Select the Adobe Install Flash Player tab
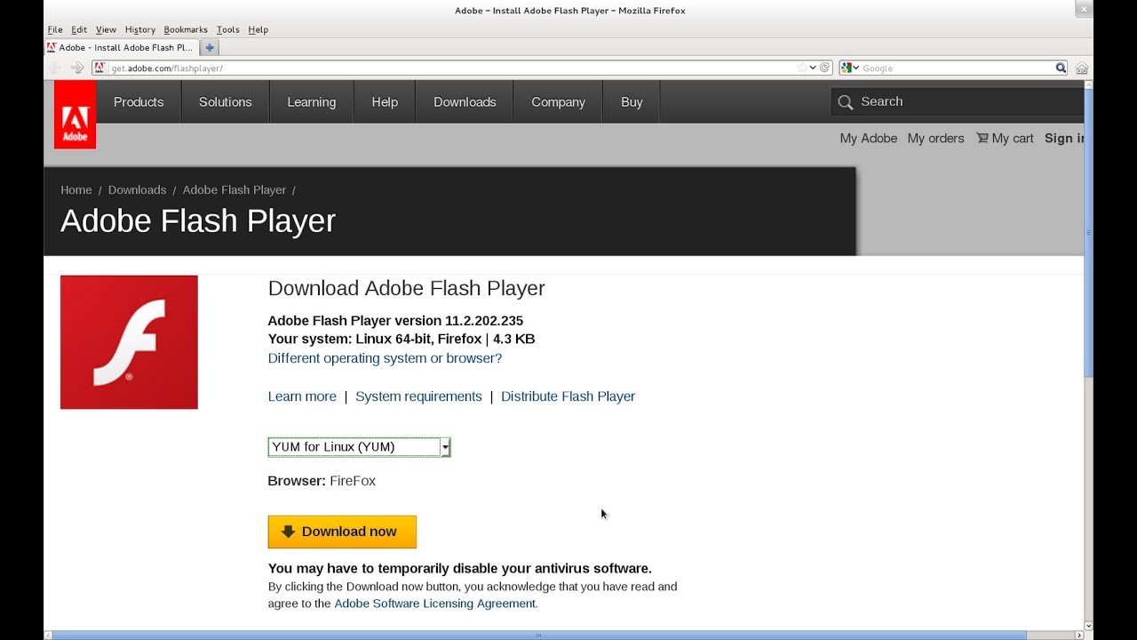 121,47
